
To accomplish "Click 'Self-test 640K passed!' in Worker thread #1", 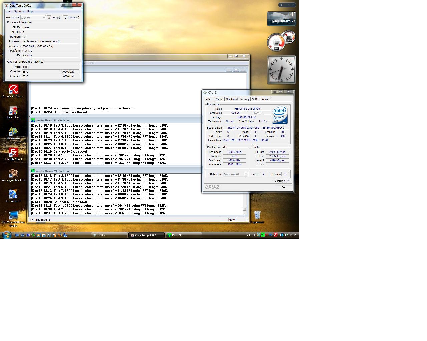I will pyautogui.click(x=70, y=152).
